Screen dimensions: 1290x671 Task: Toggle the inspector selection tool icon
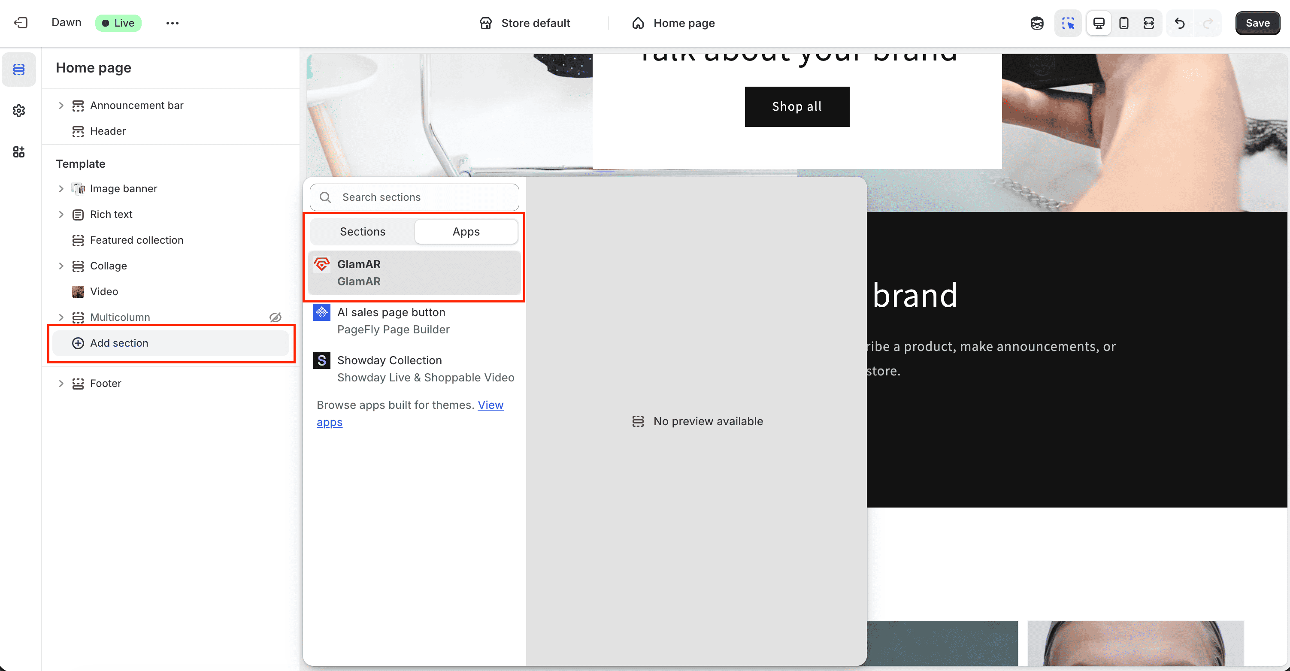1068,23
